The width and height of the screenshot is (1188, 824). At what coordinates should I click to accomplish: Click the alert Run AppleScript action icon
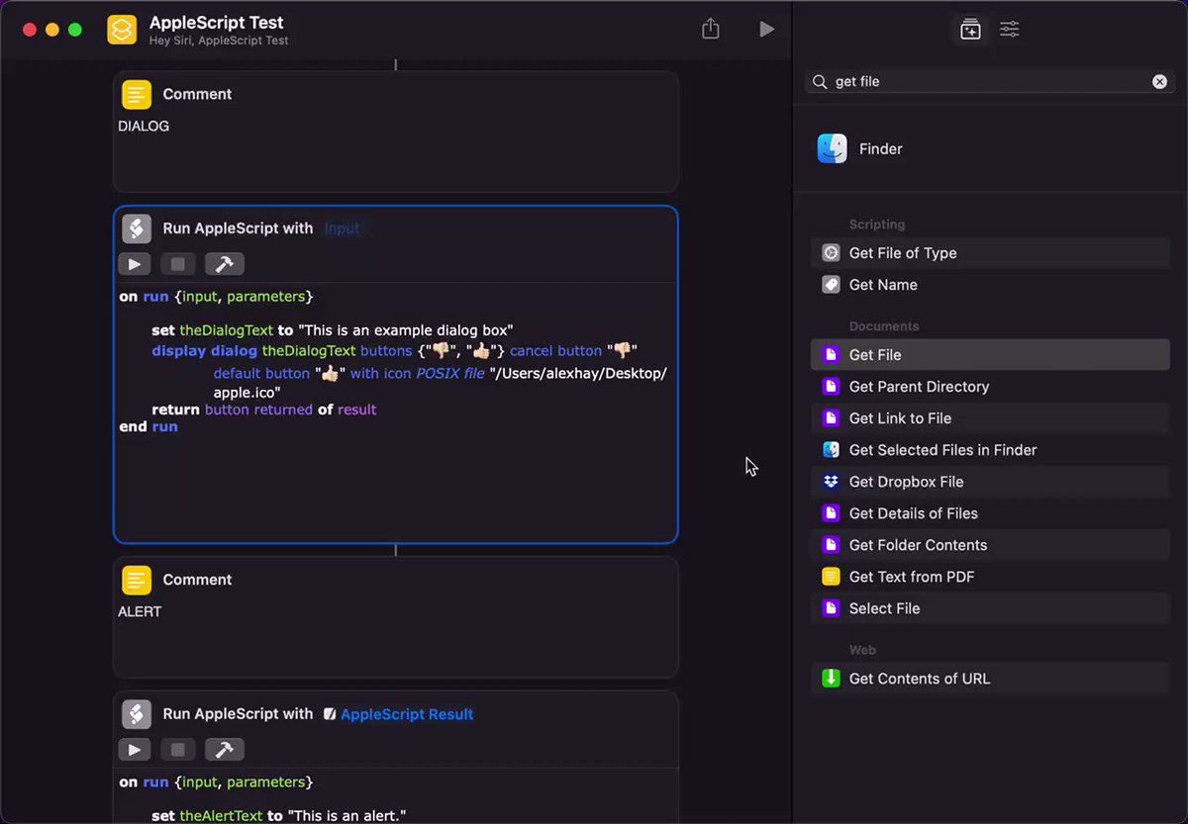click(x=137, y=714)
